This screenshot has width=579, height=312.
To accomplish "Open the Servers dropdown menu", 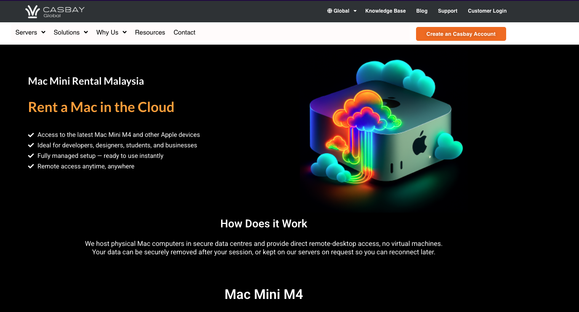I will click(x=30, y=32).
